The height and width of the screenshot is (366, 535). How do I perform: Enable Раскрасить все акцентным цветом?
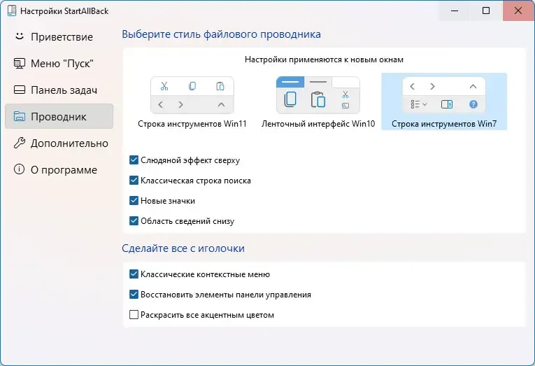point(134,314)
